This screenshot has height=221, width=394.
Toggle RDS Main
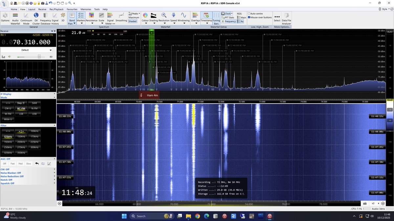tap(242, 17)
